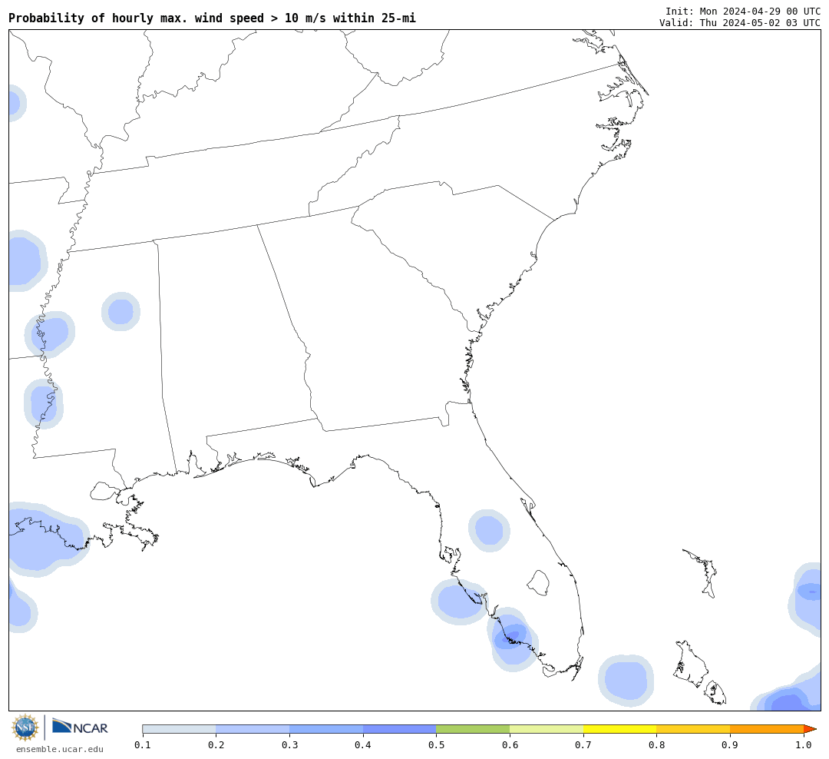Screen dimensions: 829x759
Task: Click the 0.7 colorbar tick label
Action: coord(583,744)
